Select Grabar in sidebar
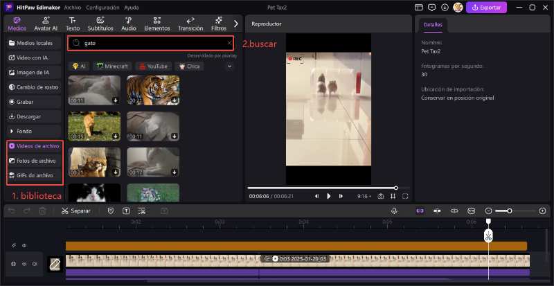Image resolution: width=554 pixels, height=286 pixels. [34, 102]
